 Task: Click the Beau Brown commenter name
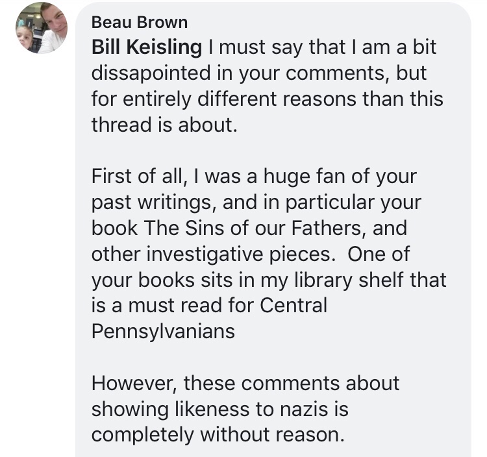click(x=140, y=22)
